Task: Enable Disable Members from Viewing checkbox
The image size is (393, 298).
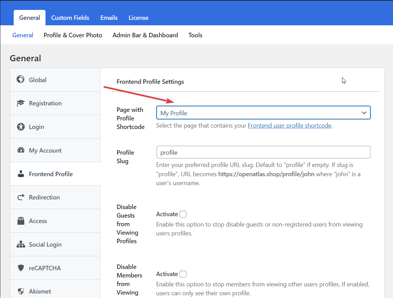Action: click(x=183, y=274)
